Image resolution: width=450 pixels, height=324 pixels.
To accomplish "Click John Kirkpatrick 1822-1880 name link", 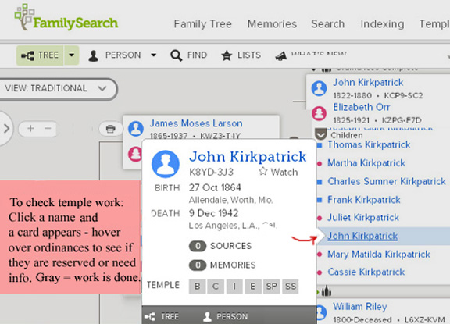I will (x=368, y=83).
